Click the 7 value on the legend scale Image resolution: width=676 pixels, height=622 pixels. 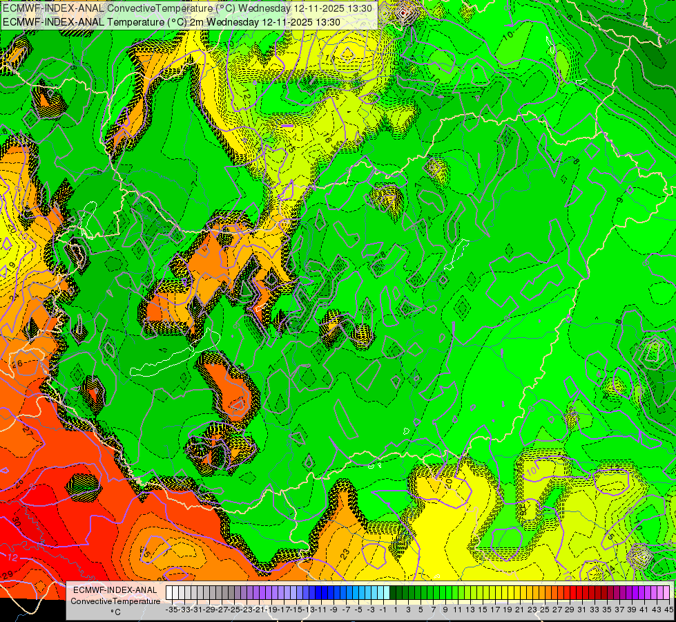click(433, 610)
